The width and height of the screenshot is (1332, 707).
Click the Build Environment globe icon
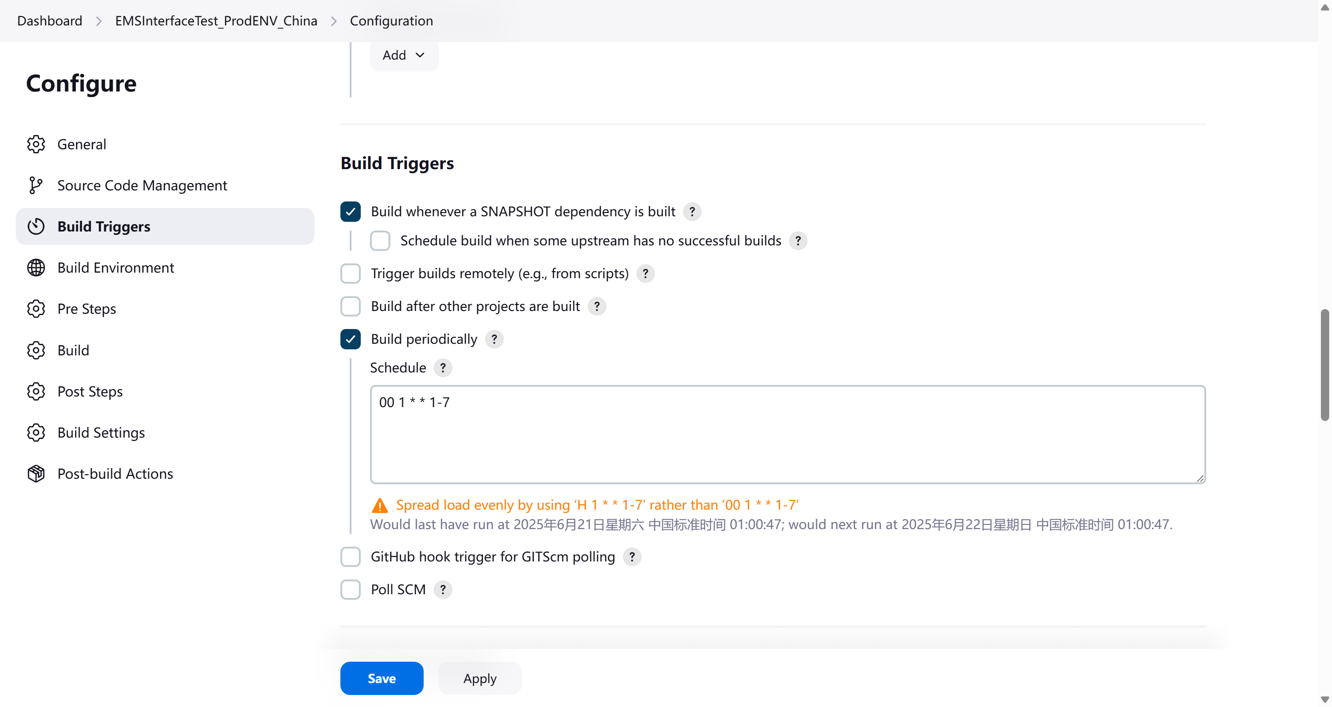click(x=36, y=268)
